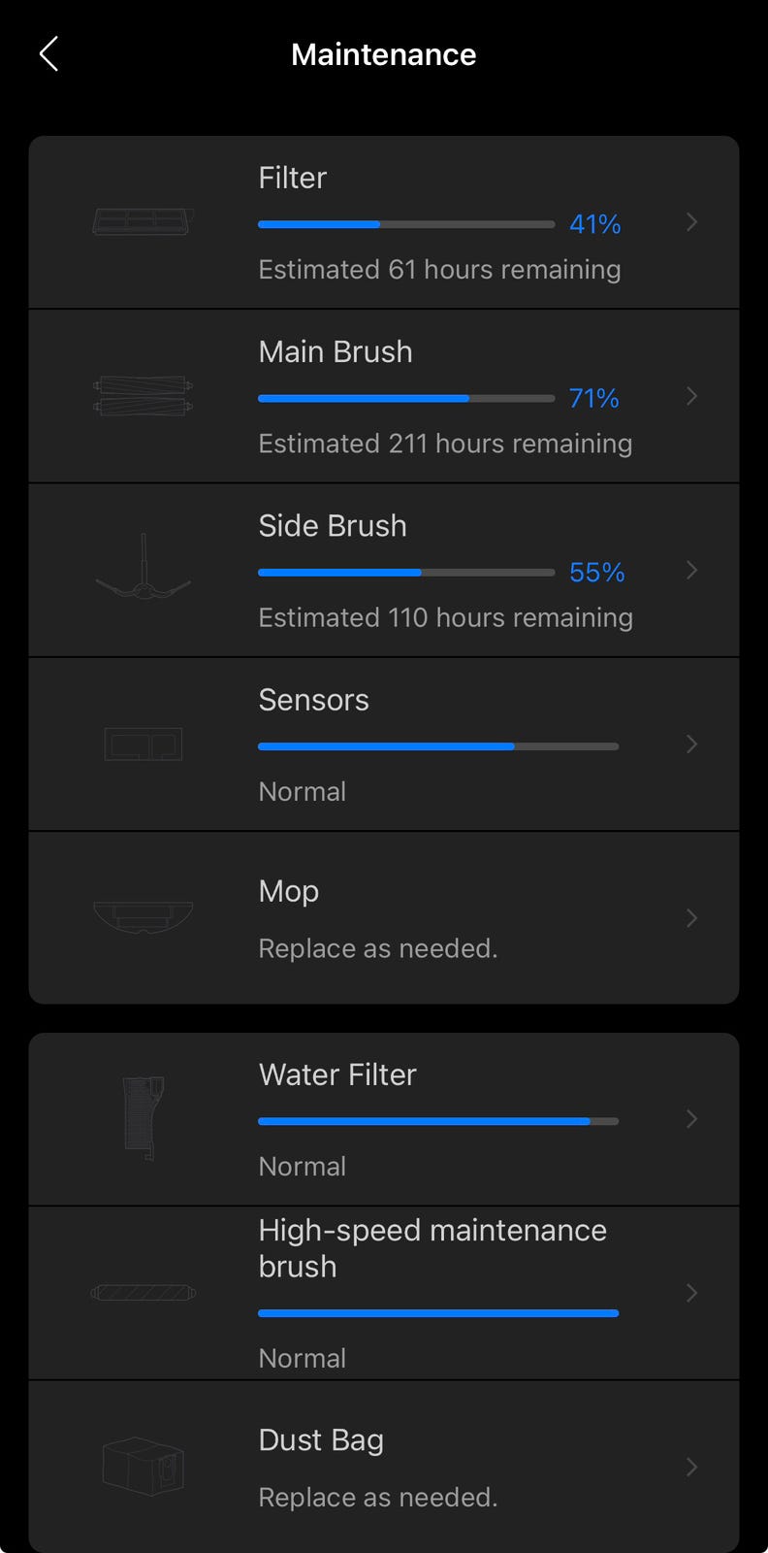This screenshot has height=1553, width=768.
Task: Open the Mop maintenance entry
Action: 289,891
